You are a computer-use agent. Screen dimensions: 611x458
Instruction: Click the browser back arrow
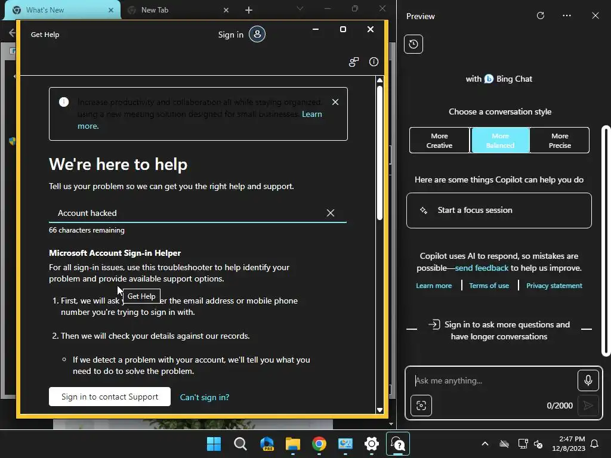point(12,33)
